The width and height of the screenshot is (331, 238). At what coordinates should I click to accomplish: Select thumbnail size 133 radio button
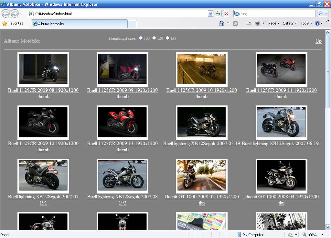(167, 38)
